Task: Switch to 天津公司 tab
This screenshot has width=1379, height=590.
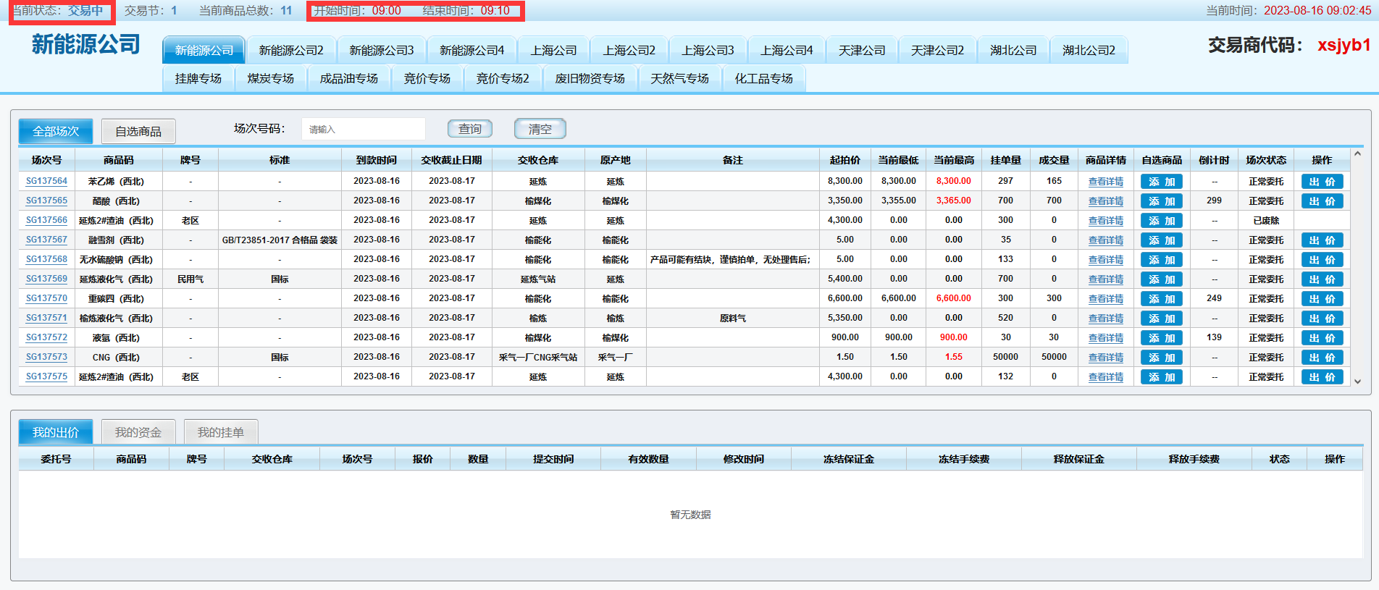Action: [x=862, y=50]
